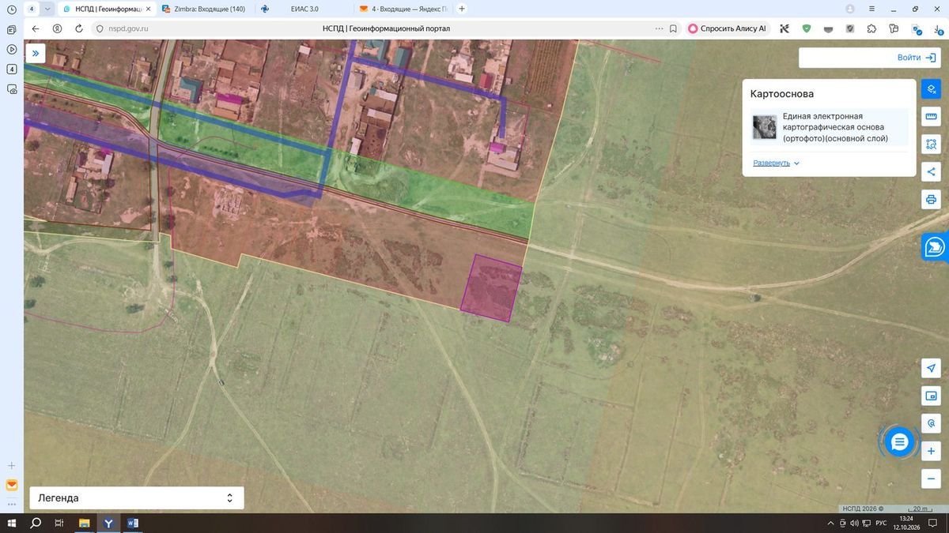The width and height of the screenshot is (949, 533).
Task: Click the РУС keyboard language indicator
Action: coord(881,524)
